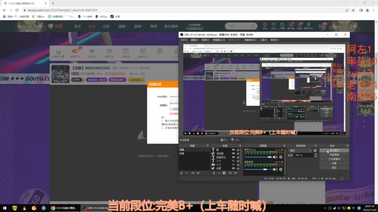Image resolution: width=378 pixels, height=212 pixels.
Task: Click the Chrome address bar URL
Action: click(62, 10)
